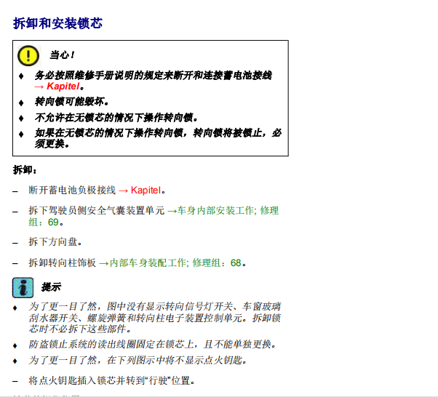Image resolution: width=438 pixels, height=397 pixels.
Task: Click the heading 拆卸和安装锁芯
Action: 57,23
